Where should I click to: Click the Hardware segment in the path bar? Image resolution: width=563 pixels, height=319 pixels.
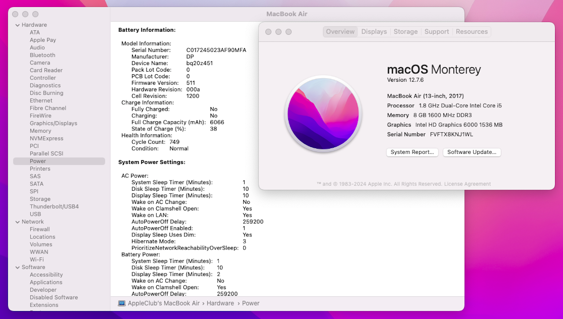[220, 303]
